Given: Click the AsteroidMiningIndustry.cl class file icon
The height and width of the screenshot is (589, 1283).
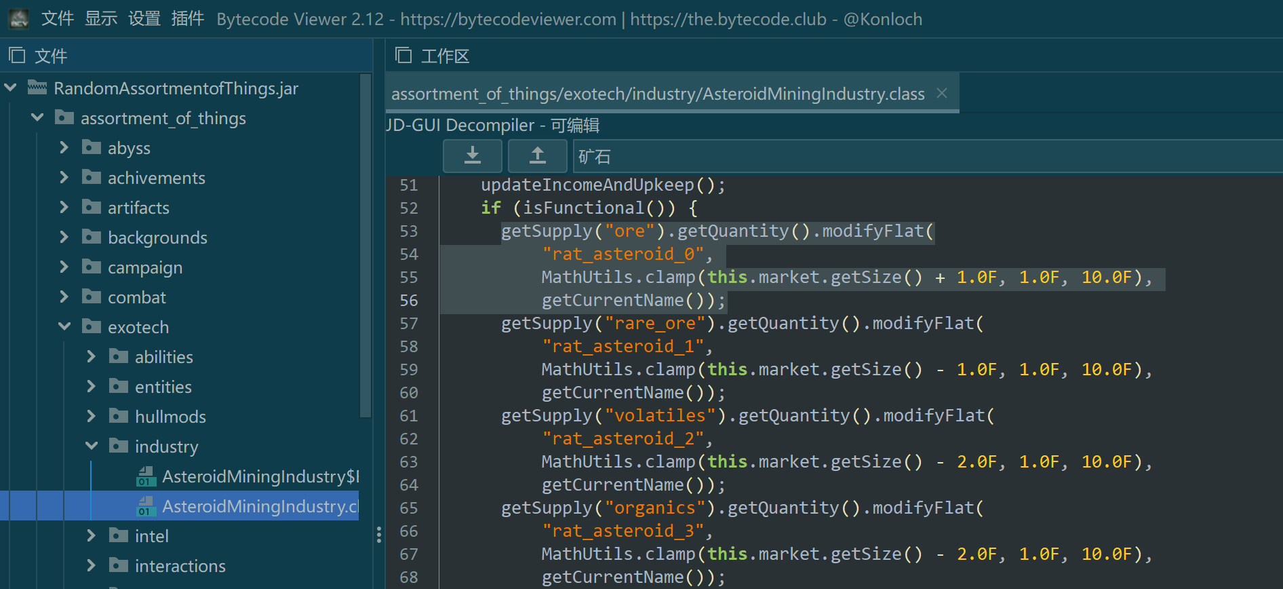Looking at the screenshot, I should [x=146, y=506].
